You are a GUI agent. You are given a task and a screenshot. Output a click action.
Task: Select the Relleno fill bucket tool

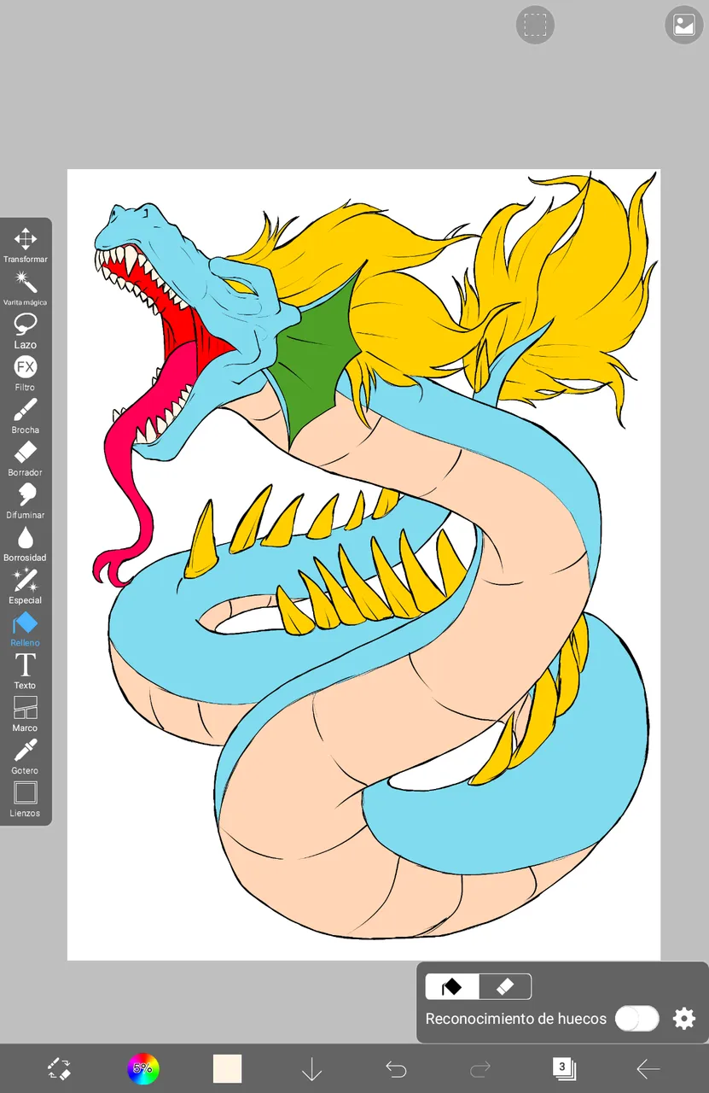[25, 628]
